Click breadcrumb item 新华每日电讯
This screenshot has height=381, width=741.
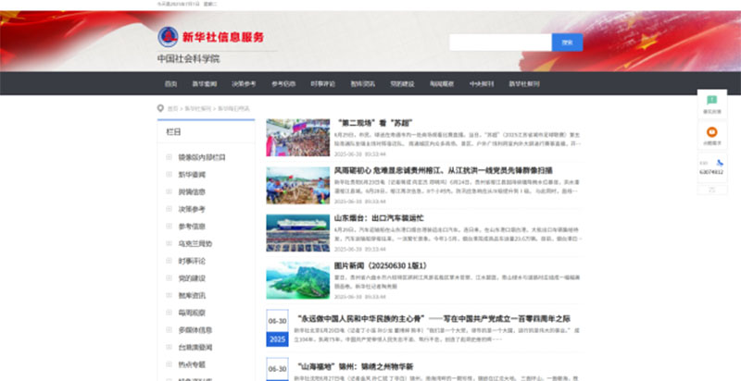pyautogui.click(x=233, y=108)
